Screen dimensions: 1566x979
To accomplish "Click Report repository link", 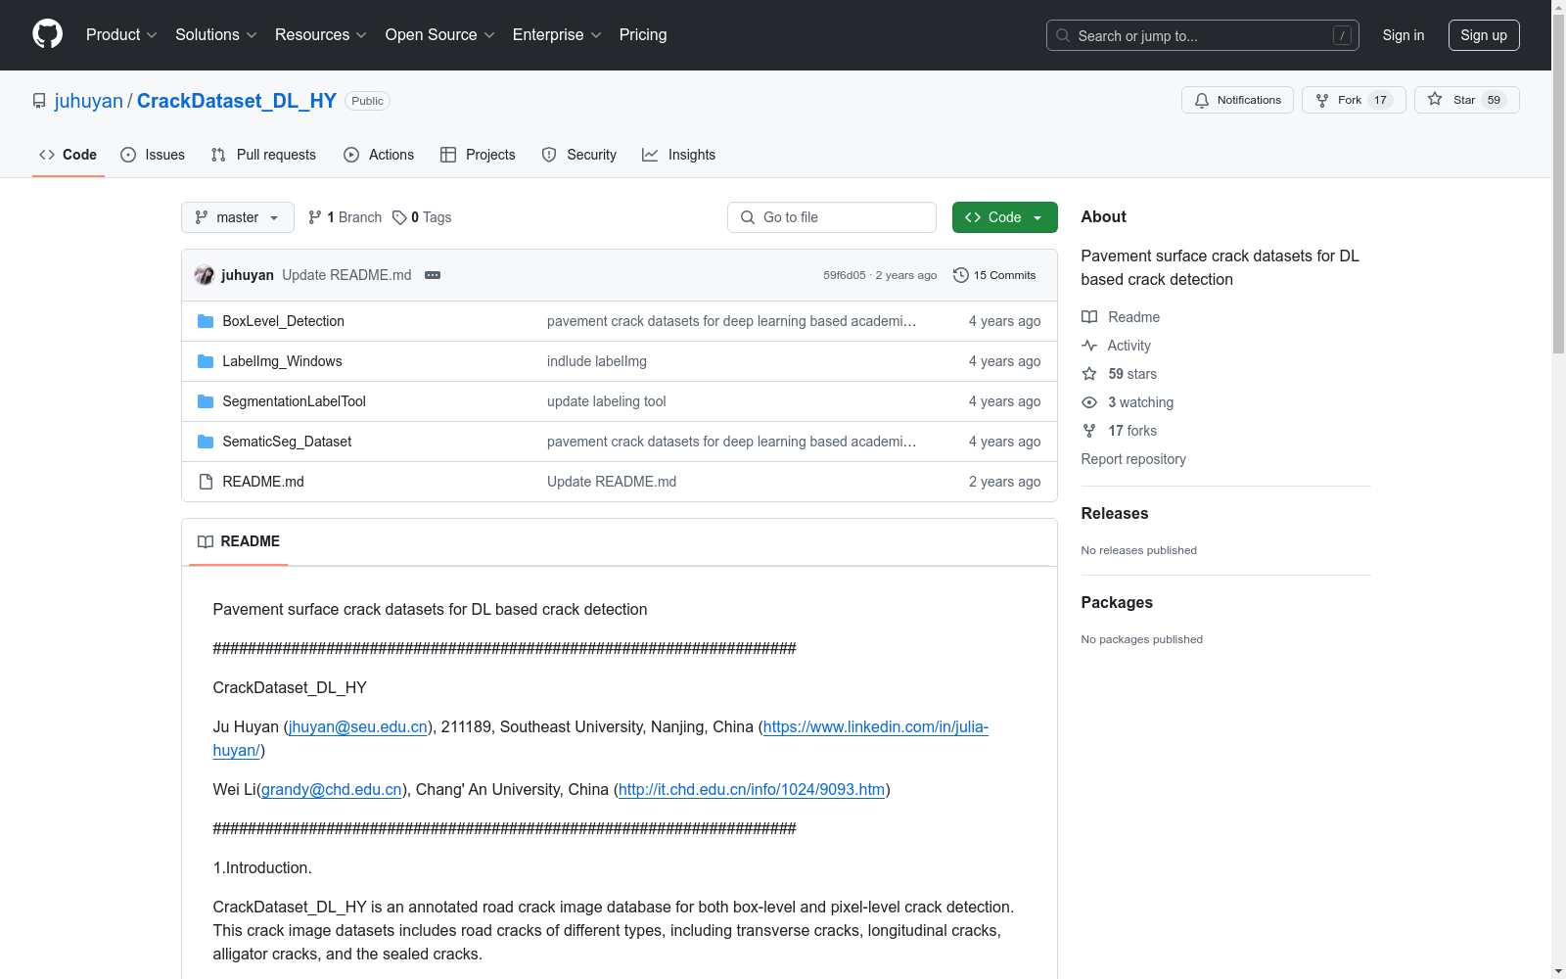I will (x=1133, y=459).
